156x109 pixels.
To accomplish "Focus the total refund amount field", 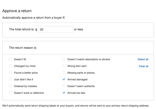I will point(55,29).
